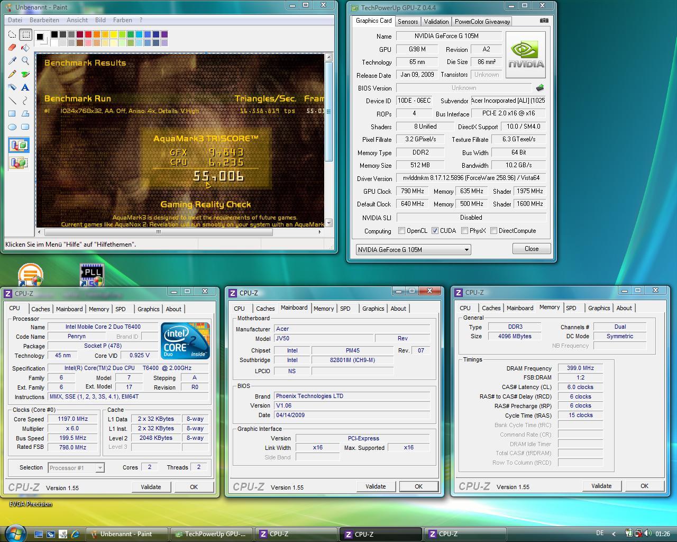
Task: Pick the Airbrush spray tool
Action: tap(12, 87)
